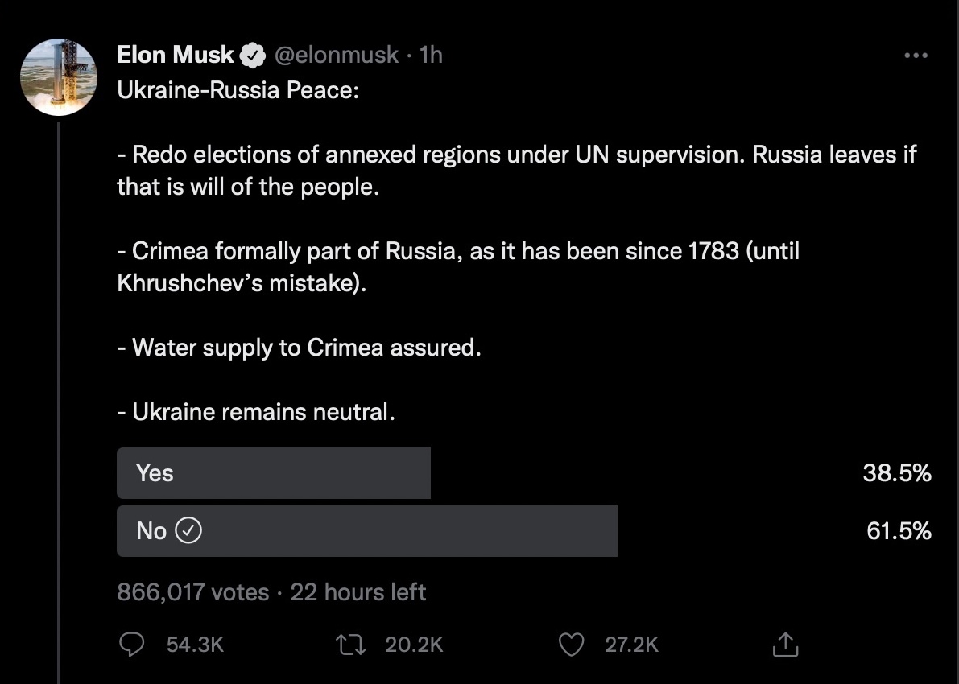Select the Elon Musk display name
The height and width of the screenshot is (684, 959).
(x=175, y=55)
